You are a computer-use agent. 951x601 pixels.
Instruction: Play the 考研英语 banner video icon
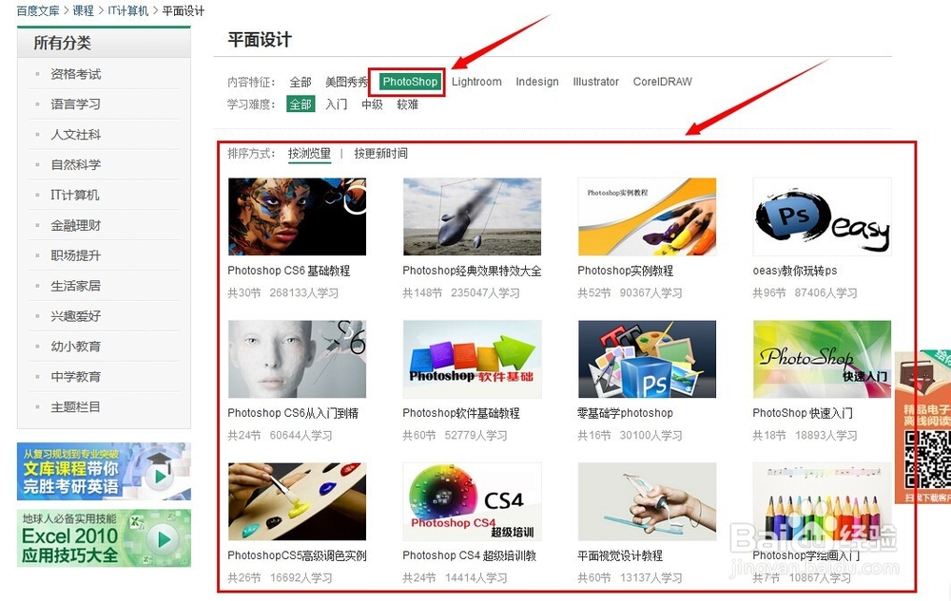pyautogui.click(x=160, y=477)
